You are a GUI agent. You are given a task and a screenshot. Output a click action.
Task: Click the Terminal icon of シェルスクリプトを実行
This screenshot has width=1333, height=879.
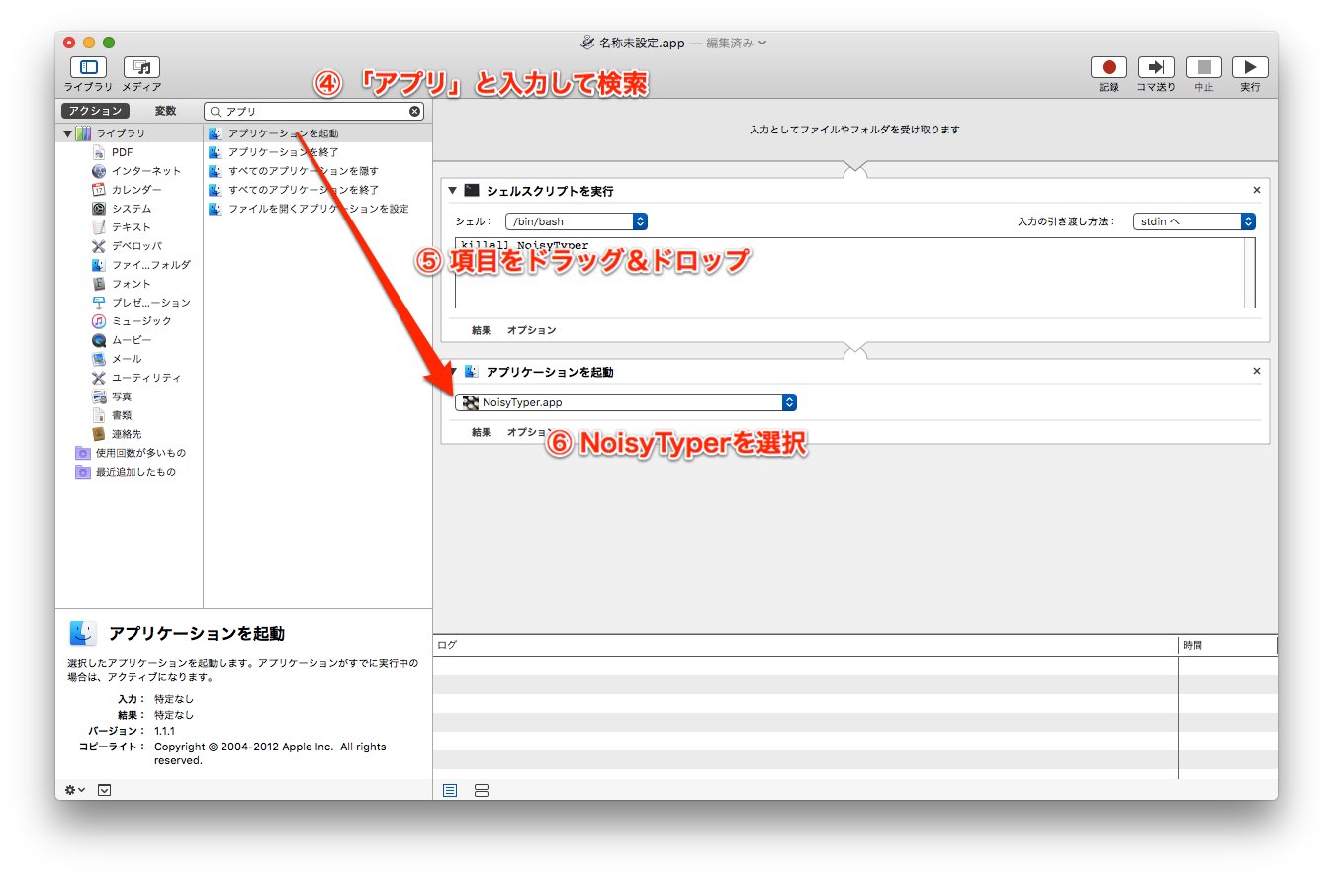point(472,190)
